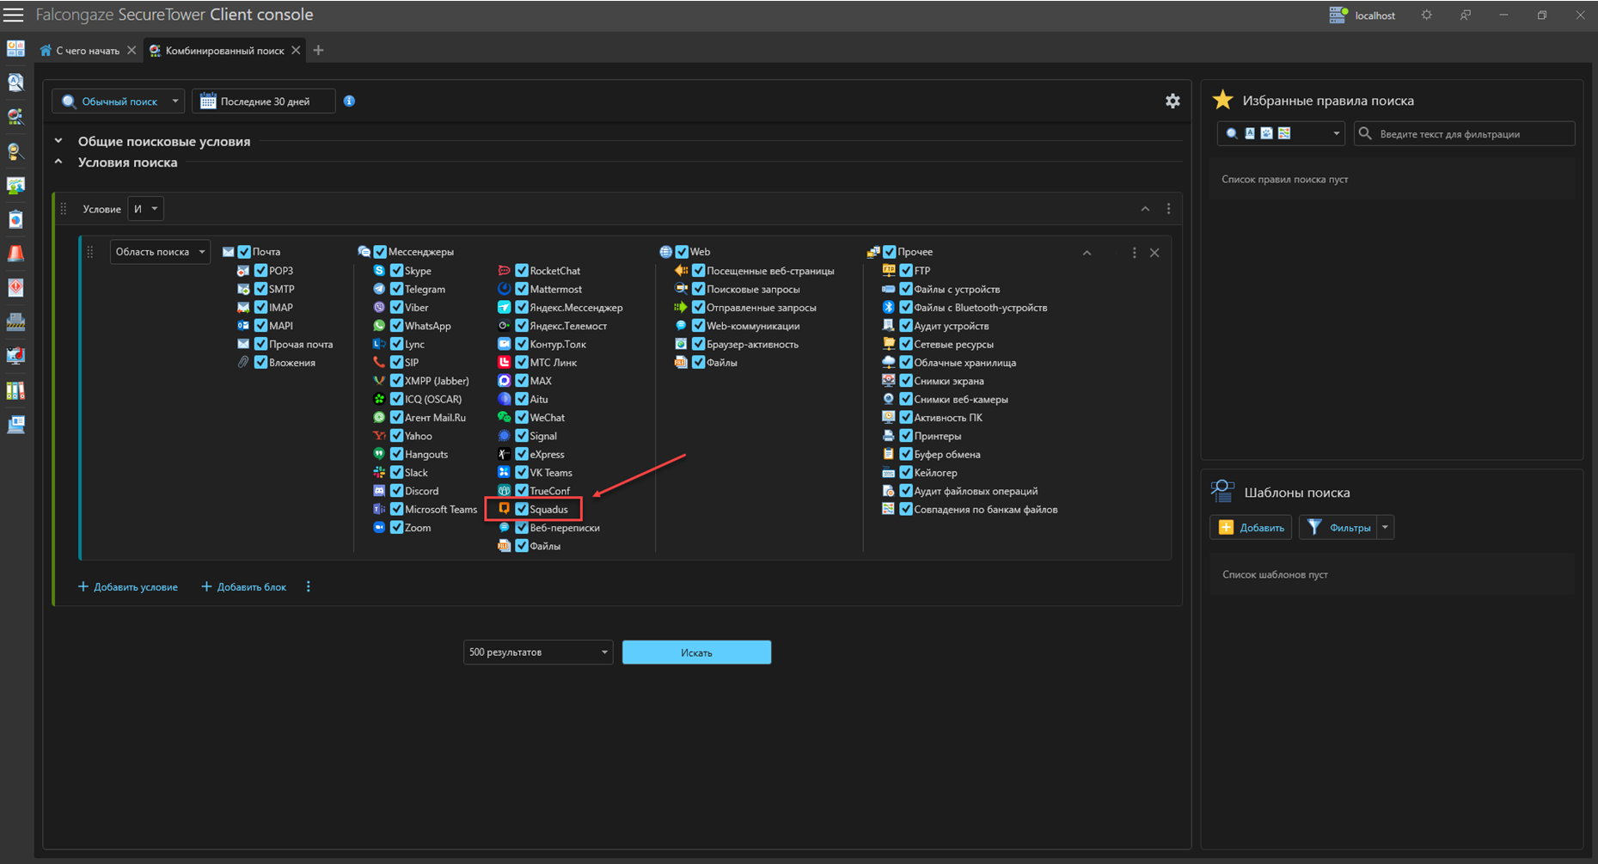Open the search settings gear icon
This screenshot has width=1598, height=864.
(x=1172, y=101)
